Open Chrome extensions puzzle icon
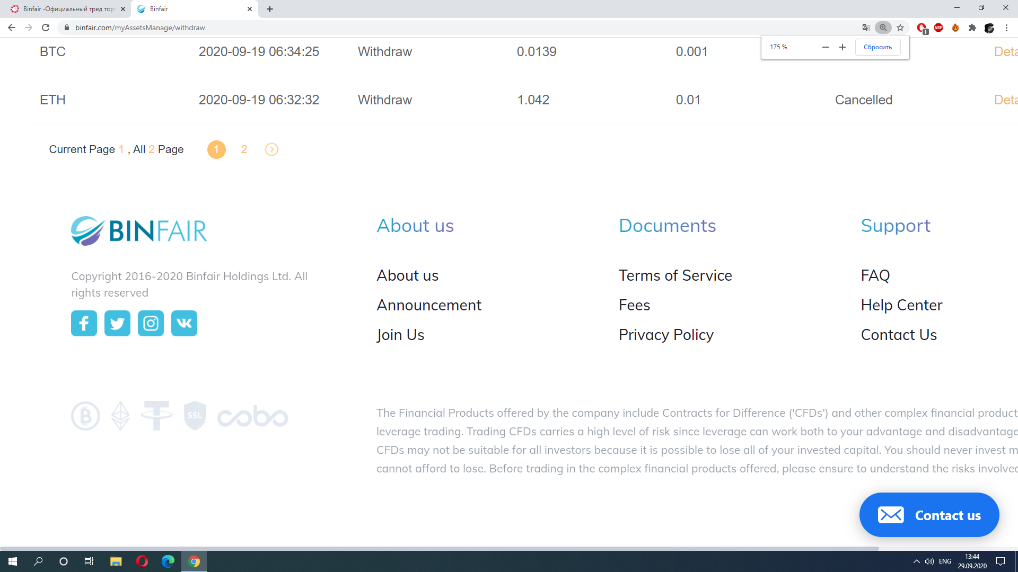The image size is (1018, 572). 972,28
